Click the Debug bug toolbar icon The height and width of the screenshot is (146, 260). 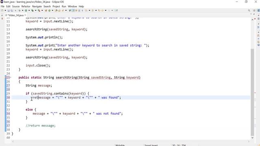click(19, 11)
